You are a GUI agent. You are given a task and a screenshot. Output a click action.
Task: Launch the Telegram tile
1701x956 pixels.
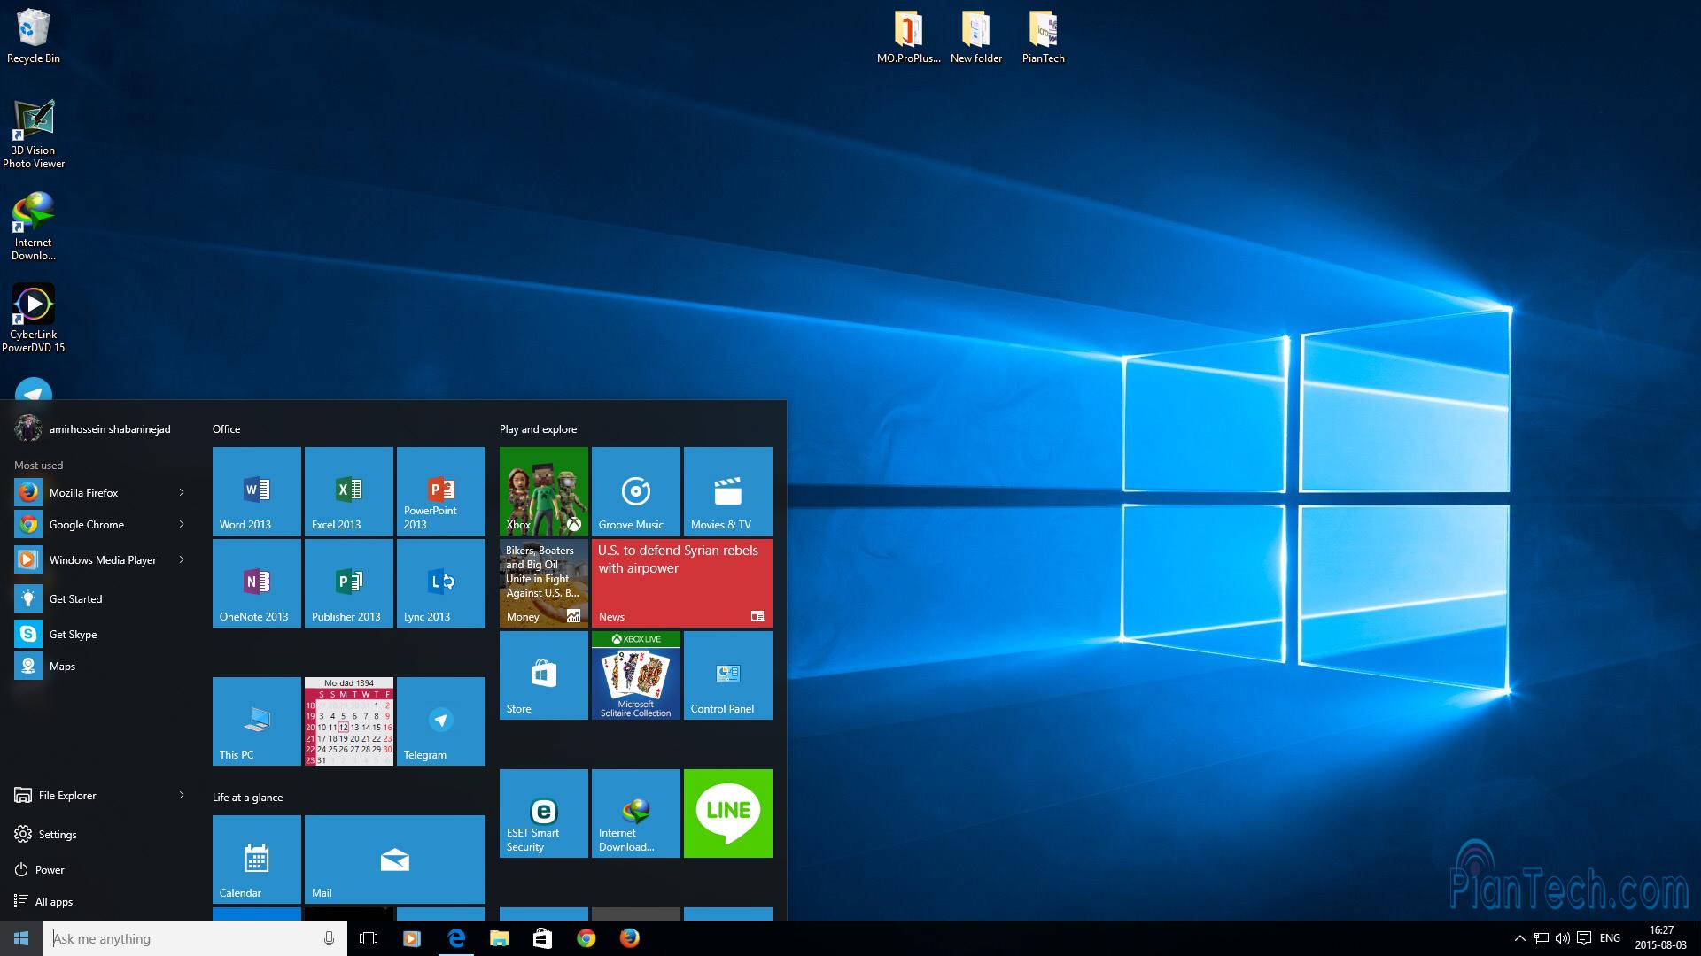click(441, 721)
